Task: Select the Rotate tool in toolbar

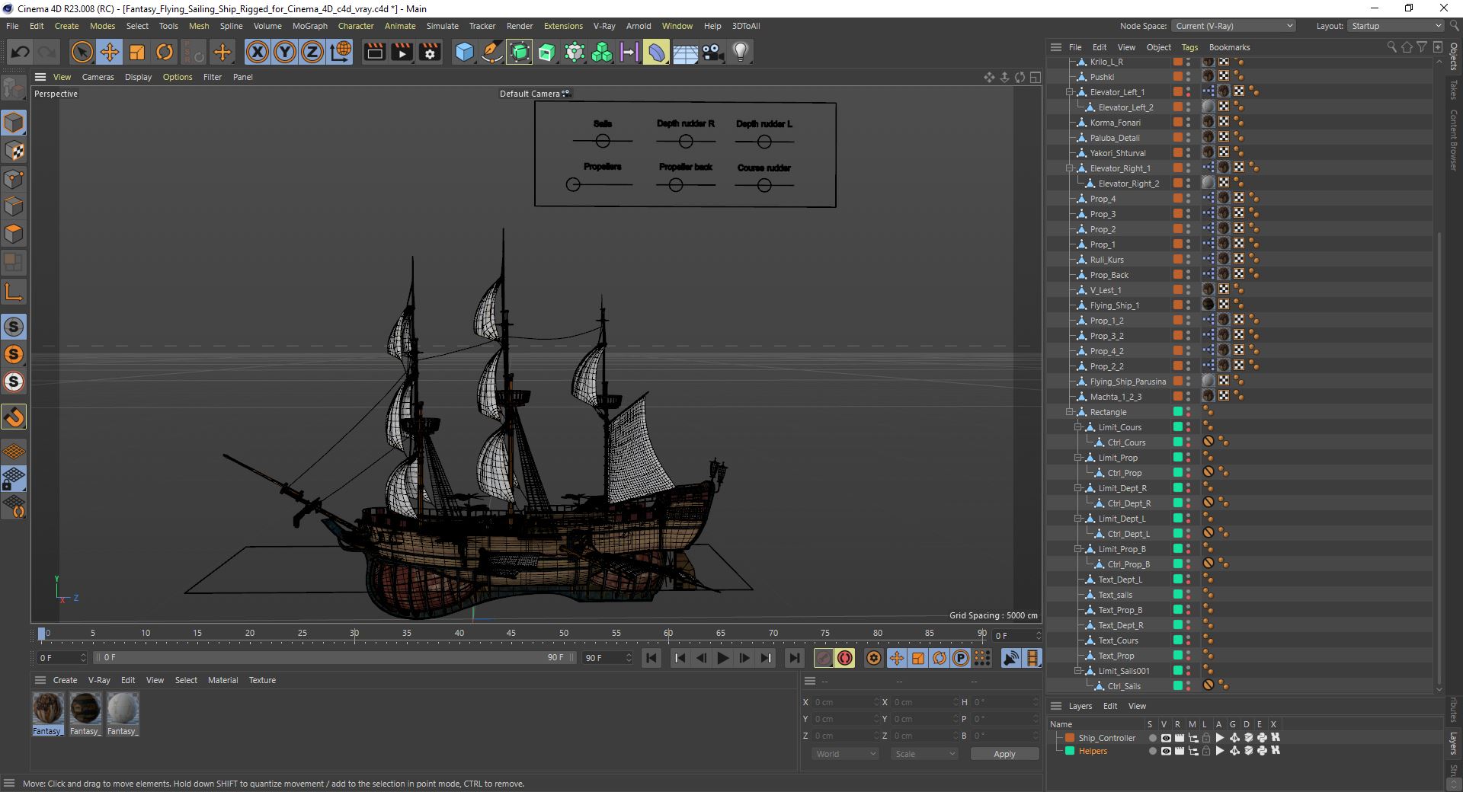Action: click(x=165, y=52)
